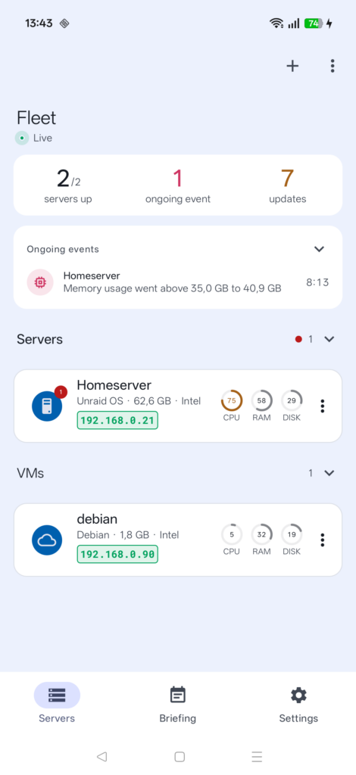356x775 pixels.
Task: Tap the Homeserver IP 192.168.0.21 badge
Action: pos(117,421)
